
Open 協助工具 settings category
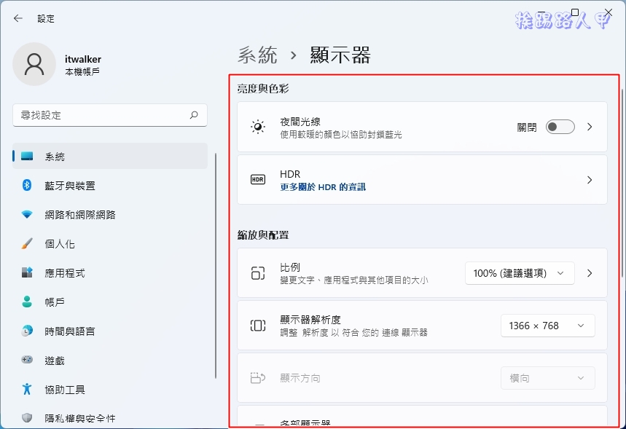(x=110, y=389)
